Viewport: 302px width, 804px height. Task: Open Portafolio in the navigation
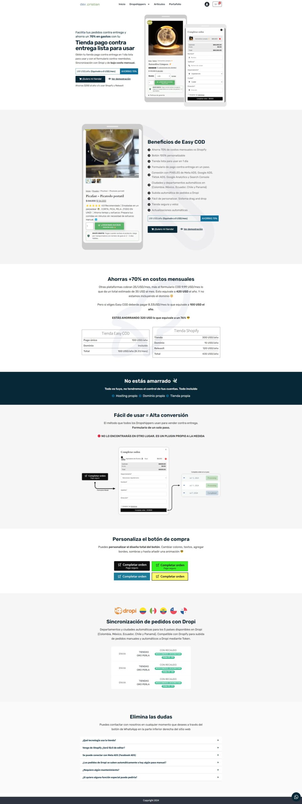[175, 4]
